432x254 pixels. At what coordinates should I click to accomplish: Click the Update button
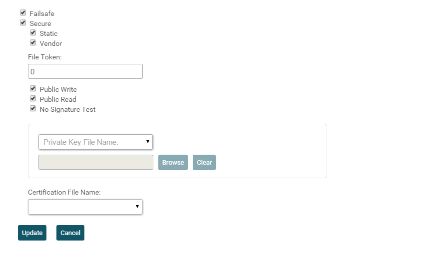(x=32, y=233)
